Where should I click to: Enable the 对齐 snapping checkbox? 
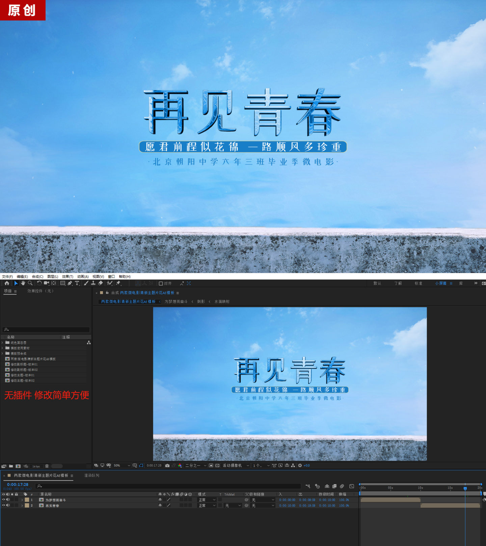161,283
